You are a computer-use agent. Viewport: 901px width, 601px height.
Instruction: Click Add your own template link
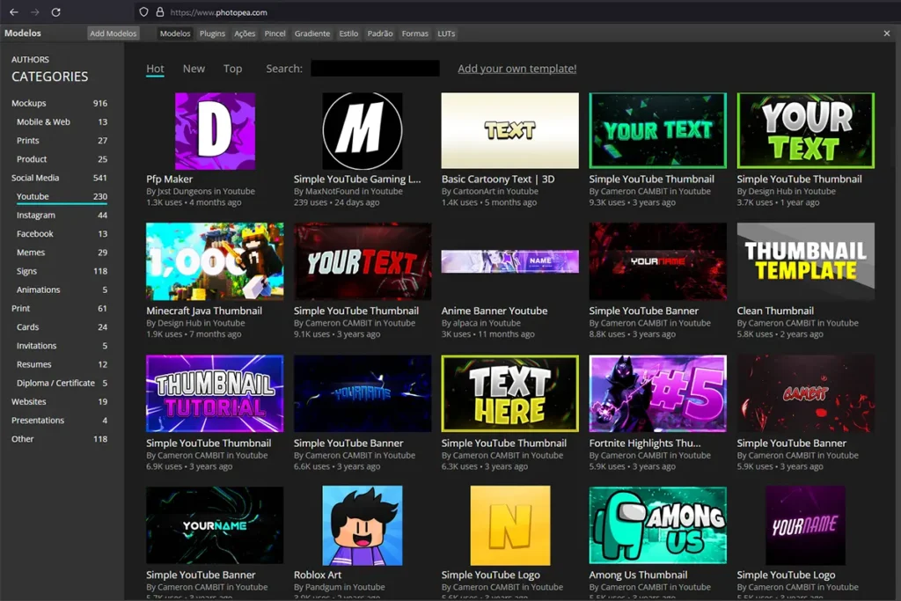[x=516, y=69]
